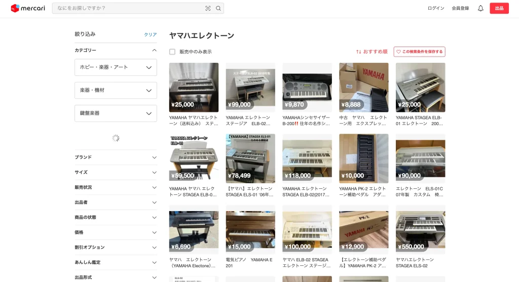Open 鍵盤楽器 dropdown

click(x=116, y=113)
